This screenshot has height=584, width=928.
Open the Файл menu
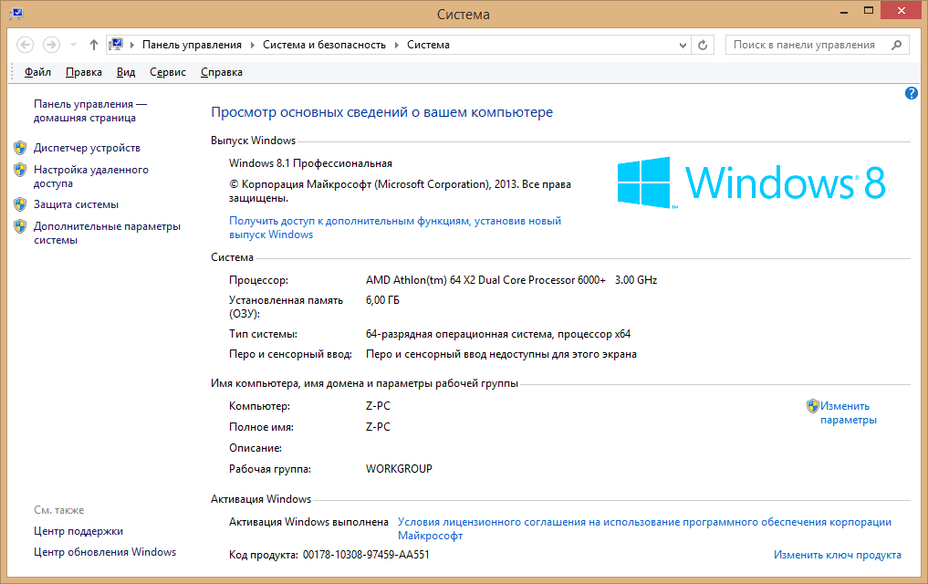pos(37,72)
